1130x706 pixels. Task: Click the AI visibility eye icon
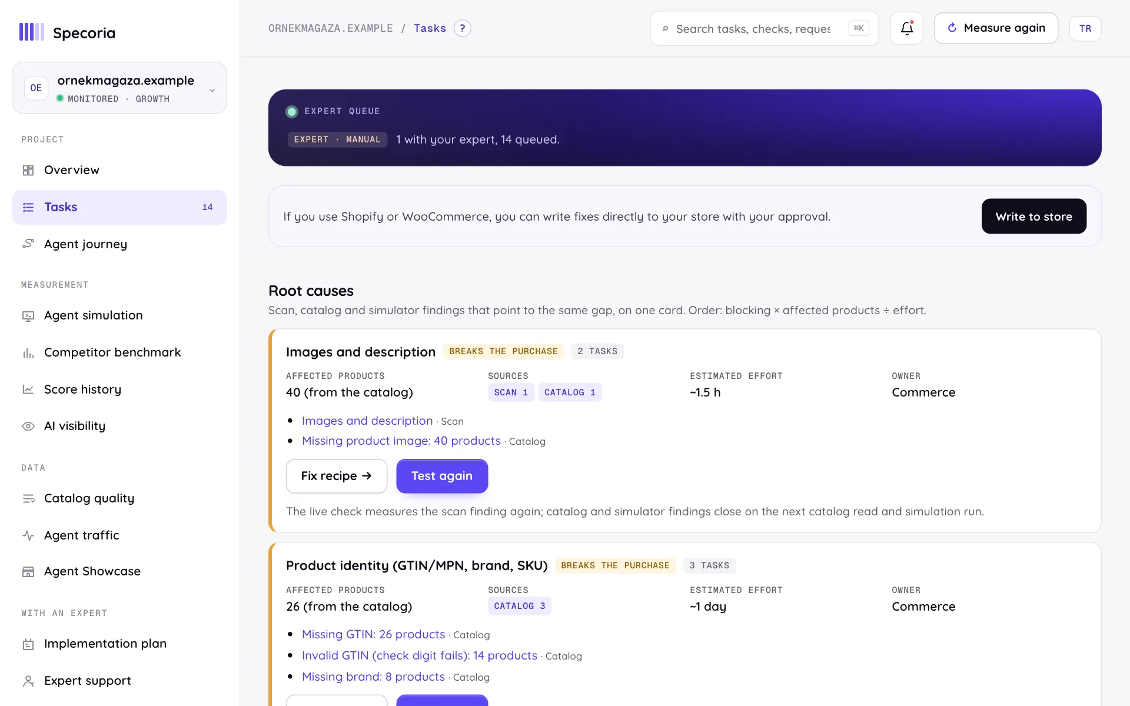[x=28, y=426]
